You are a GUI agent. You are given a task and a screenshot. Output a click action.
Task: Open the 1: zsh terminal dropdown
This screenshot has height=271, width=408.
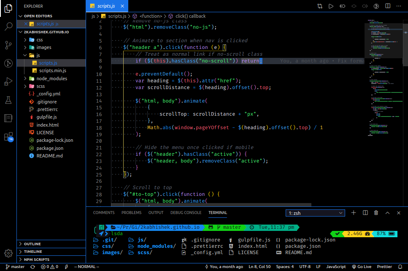pos(315,213)
